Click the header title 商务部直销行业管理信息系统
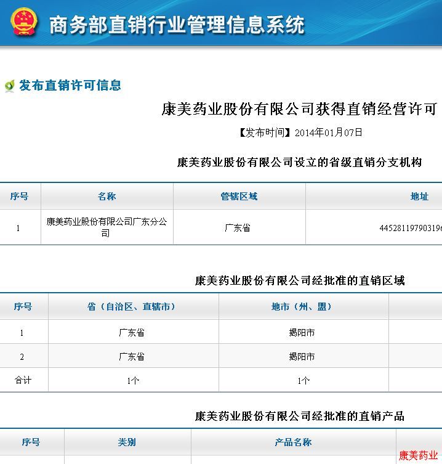 pos(177,25)
